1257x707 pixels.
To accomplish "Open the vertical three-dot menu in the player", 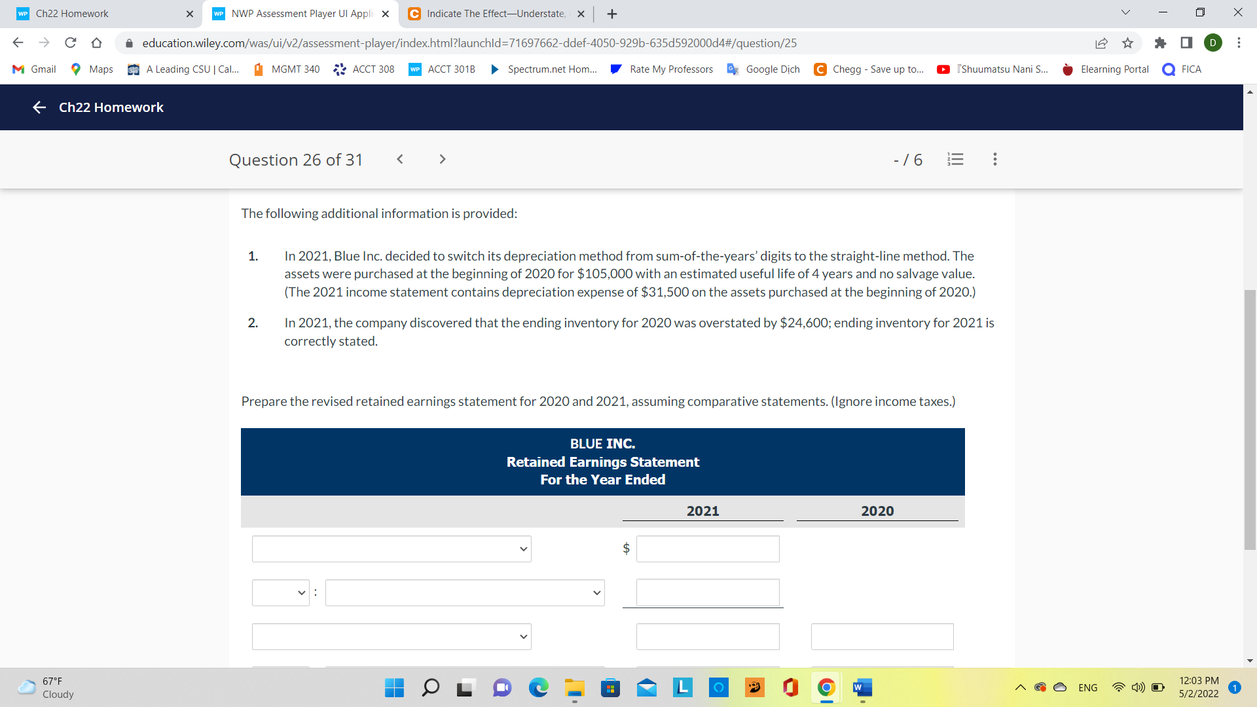I will [994, 159].
